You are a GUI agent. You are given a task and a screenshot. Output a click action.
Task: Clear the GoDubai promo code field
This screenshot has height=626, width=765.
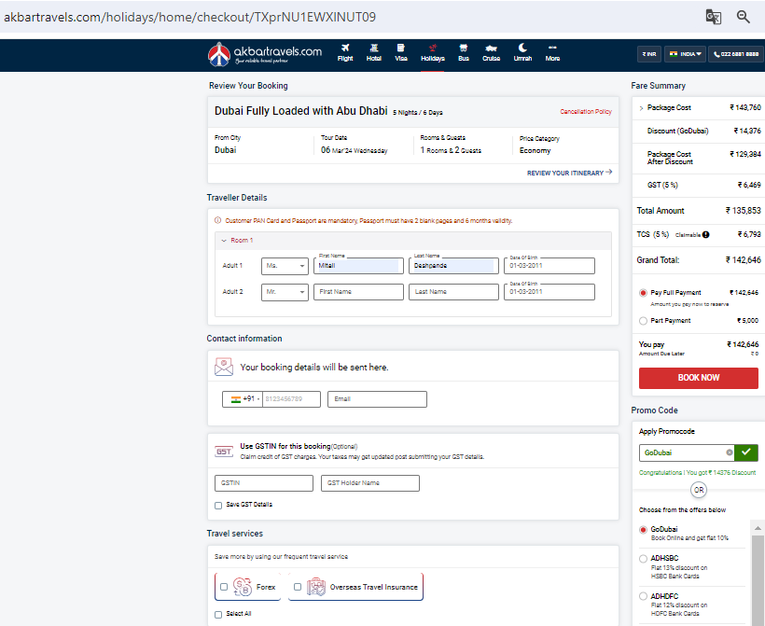coord(730,452)
